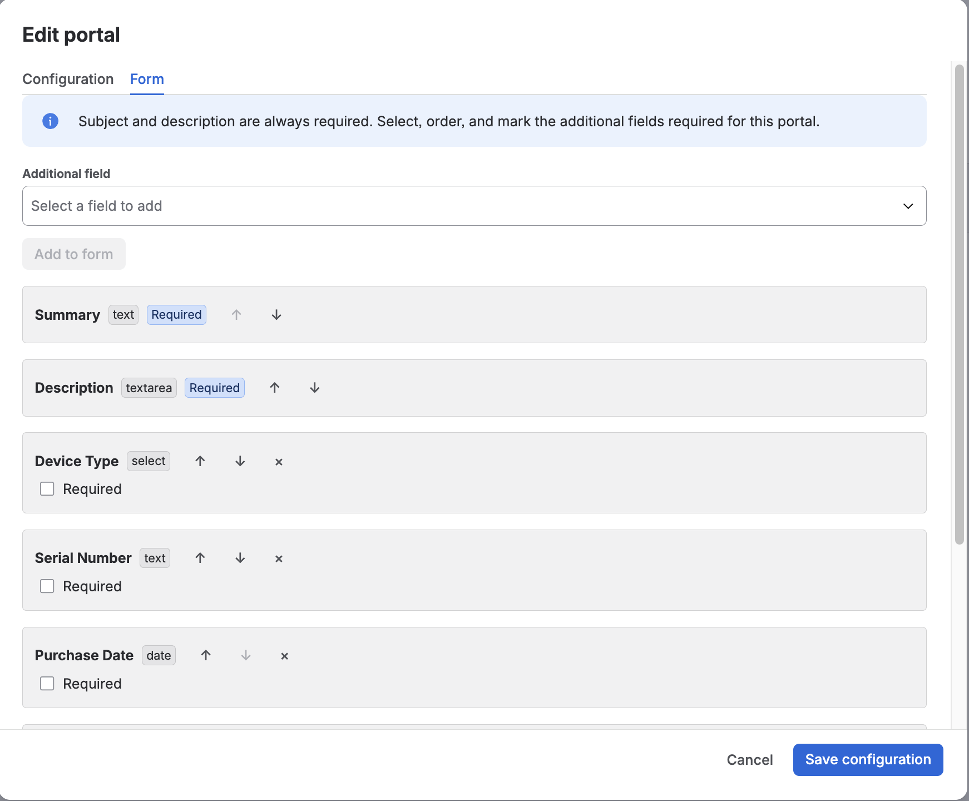969x801 pixels.
Task: Mark Purchase Date as required
Action: tap(47, 684)
